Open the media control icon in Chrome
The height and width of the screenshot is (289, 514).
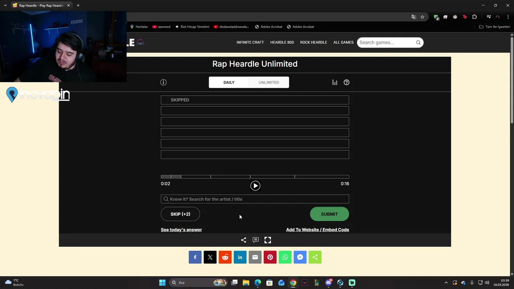[x=489, y=17]
